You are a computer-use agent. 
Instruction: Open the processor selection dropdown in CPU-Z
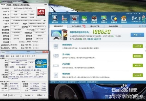[x=15, y=95]
